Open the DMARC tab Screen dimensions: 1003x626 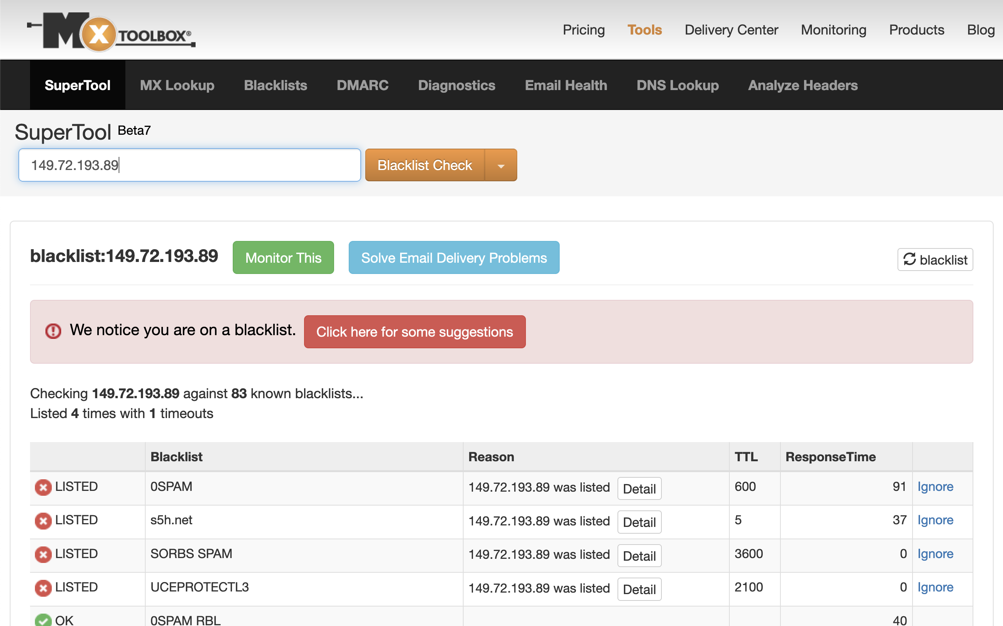pos(363,85)
